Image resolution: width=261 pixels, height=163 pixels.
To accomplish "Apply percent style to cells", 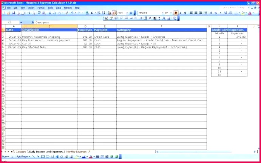I will pos(216,13).
